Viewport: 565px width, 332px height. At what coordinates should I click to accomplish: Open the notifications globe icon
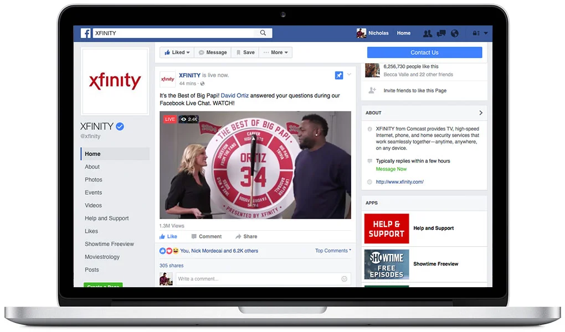[x=455, y=33]
